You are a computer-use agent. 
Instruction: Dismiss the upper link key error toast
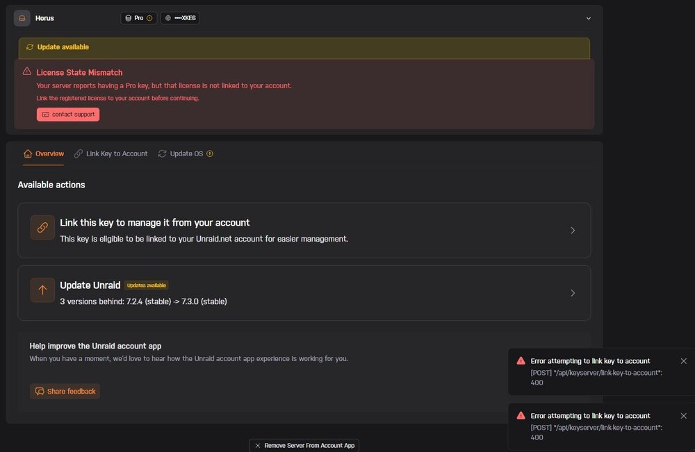(683, 361)
